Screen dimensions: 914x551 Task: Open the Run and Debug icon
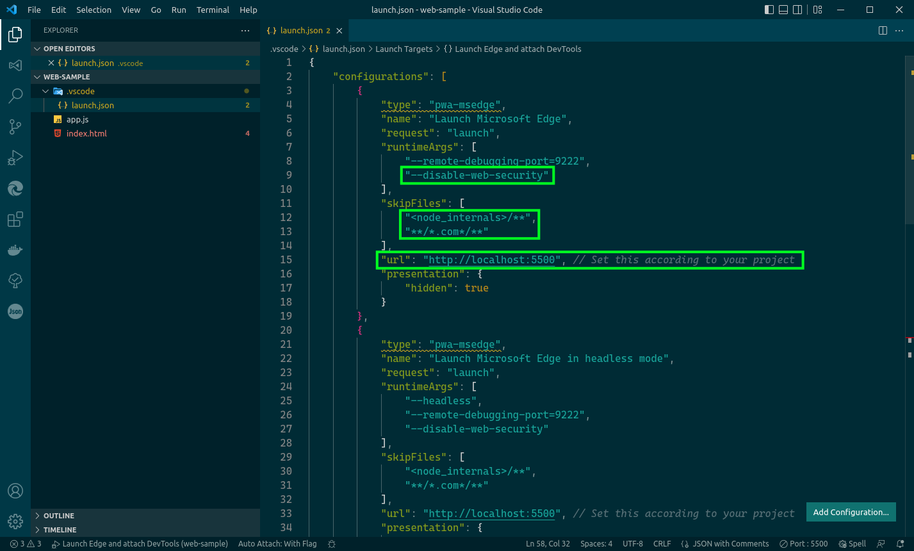coord(15,157)
